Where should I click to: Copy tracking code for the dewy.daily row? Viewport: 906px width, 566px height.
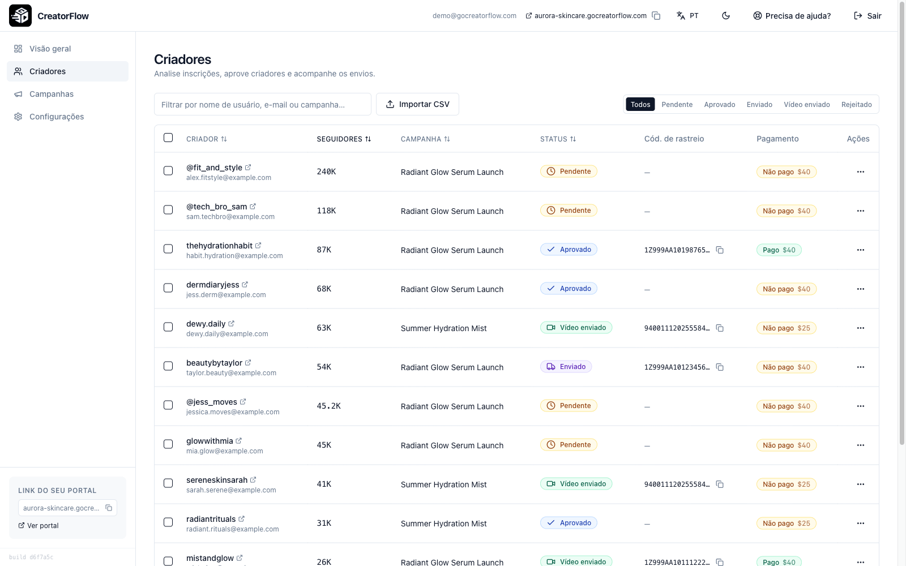pyautogui.click(x=720, y=328)
